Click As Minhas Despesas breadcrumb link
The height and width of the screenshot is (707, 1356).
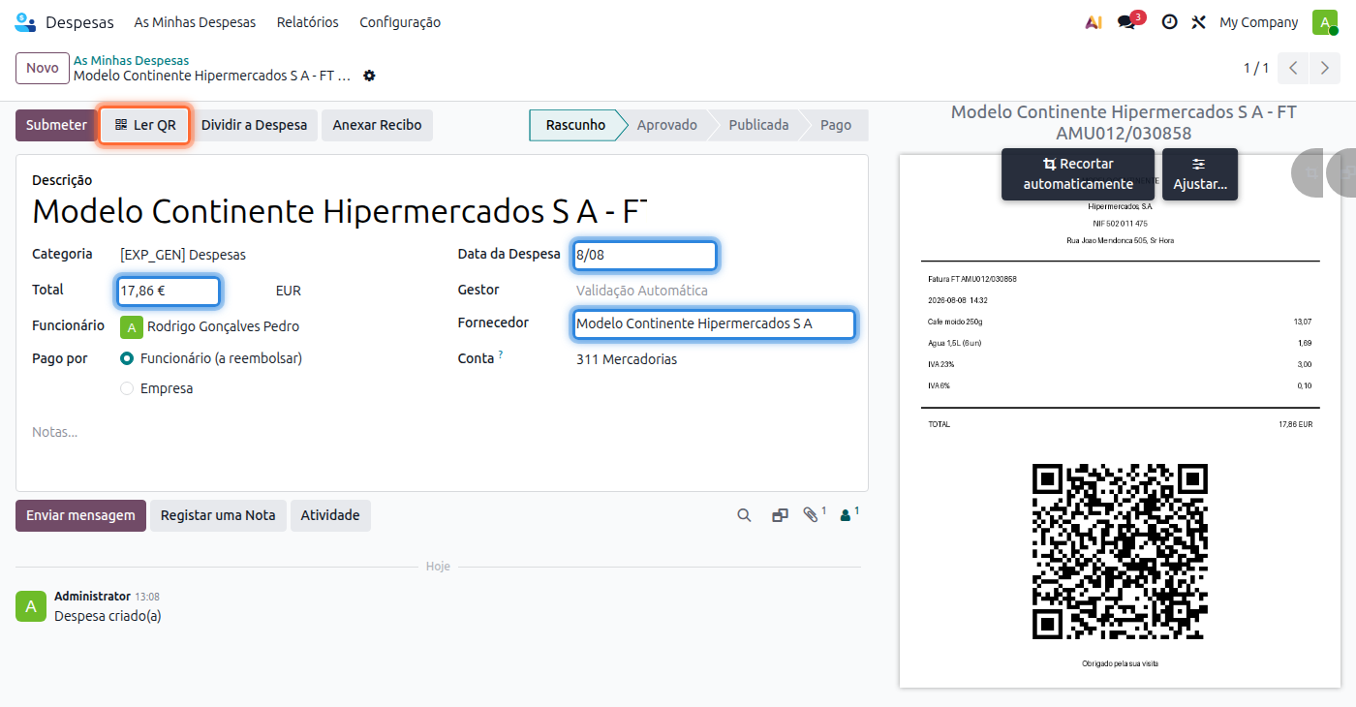click(x=131, y=60)
